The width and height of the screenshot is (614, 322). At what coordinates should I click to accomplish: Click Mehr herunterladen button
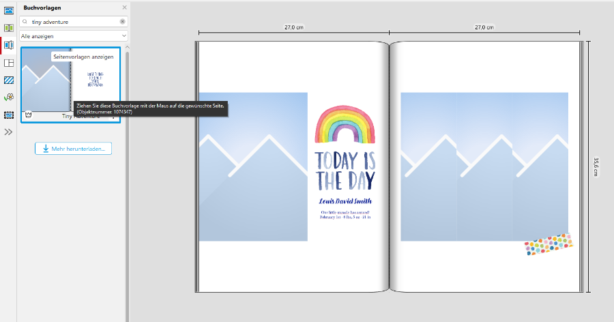click(x=73, y=149)
